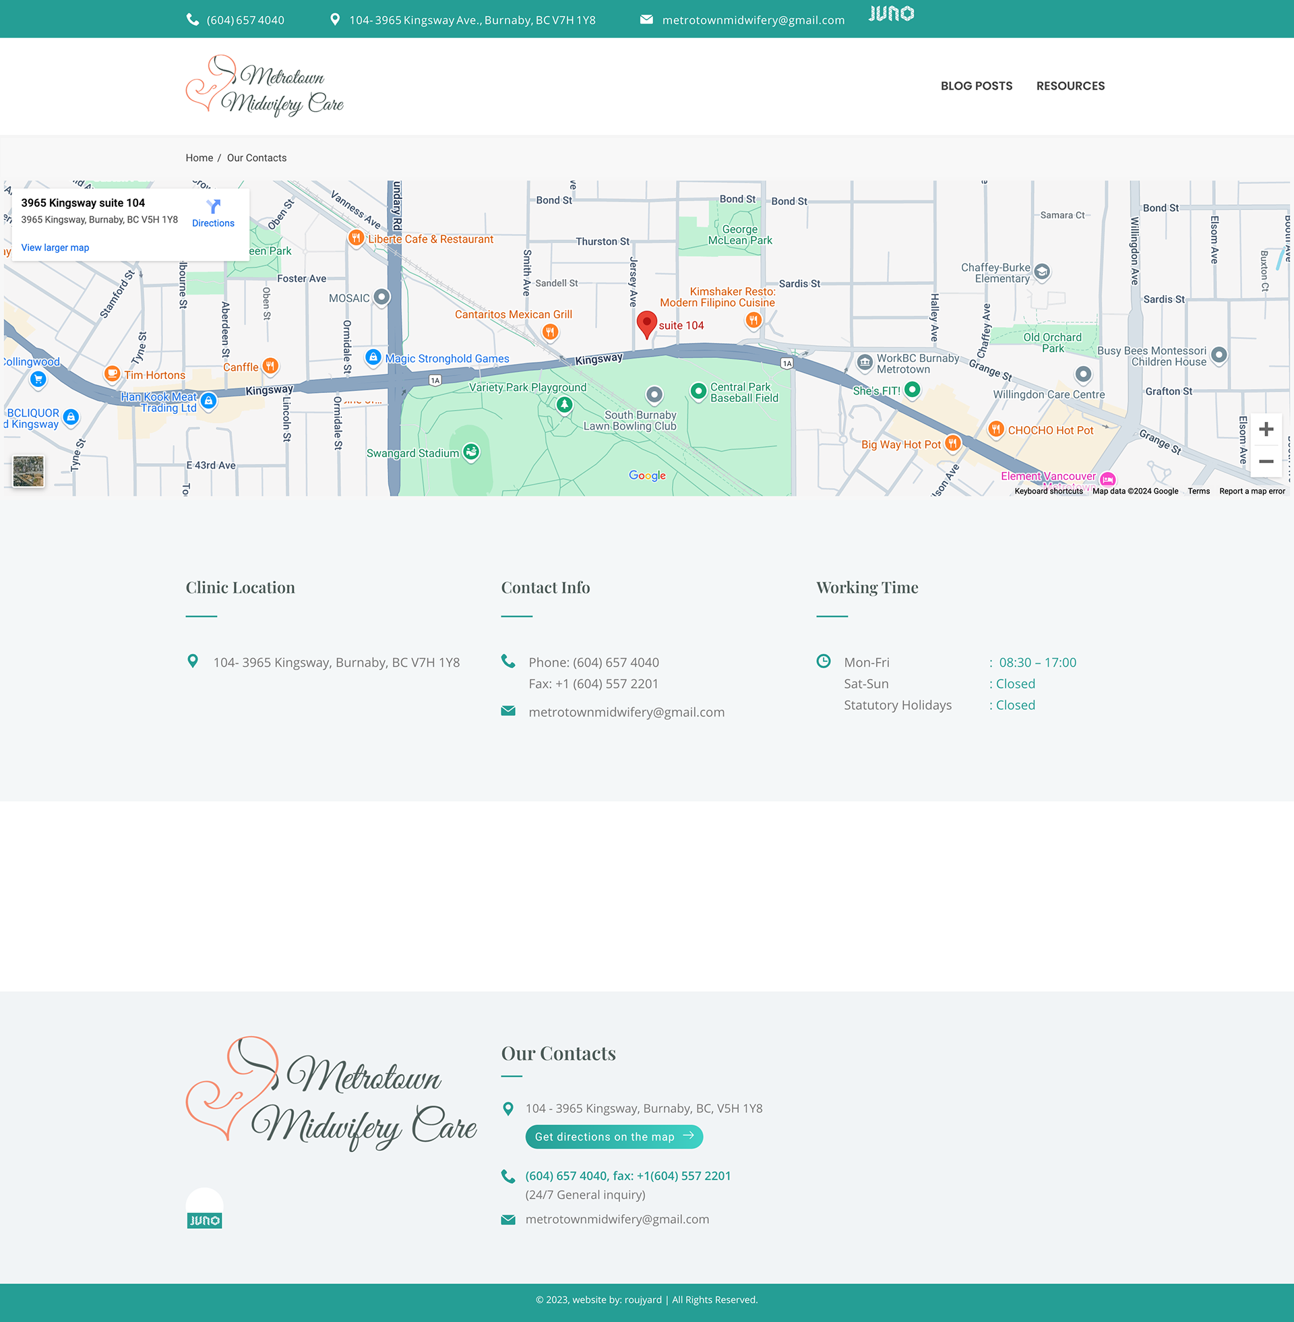This screenshot has width=1294, height=1322.
Task: Click the footer Juno badge
Action: [205, 1209]
